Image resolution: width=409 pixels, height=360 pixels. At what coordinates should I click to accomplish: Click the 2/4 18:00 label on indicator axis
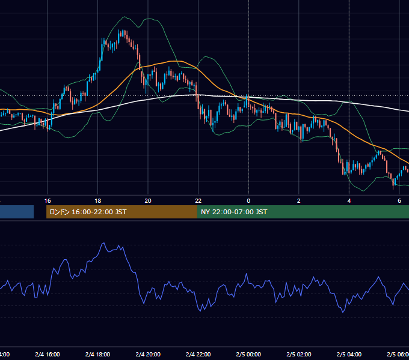click(98, 355)
